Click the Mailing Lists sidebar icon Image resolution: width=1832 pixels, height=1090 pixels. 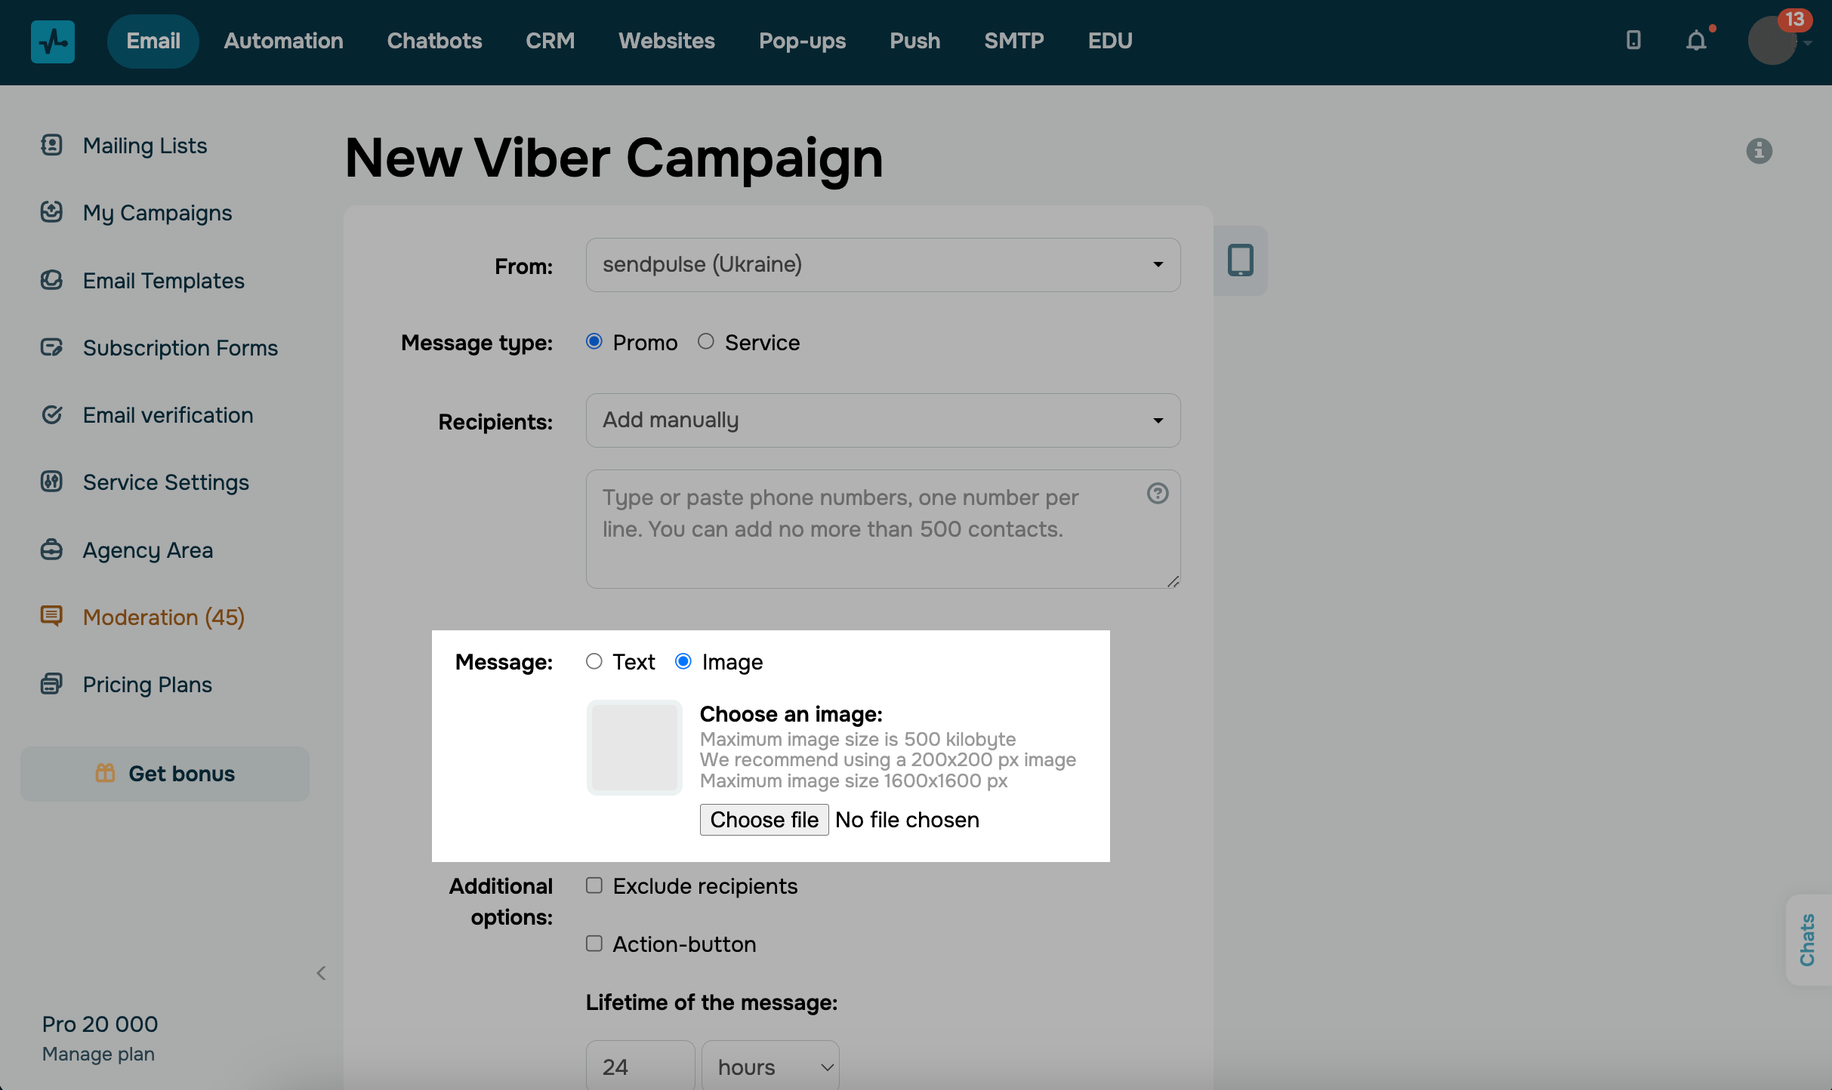coord(51,145)
